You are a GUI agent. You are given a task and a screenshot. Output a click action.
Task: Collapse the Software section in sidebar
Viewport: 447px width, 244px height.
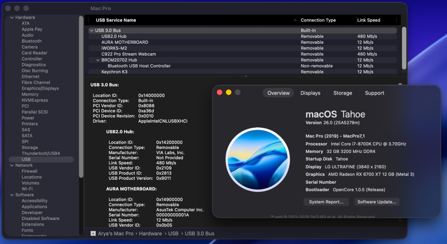12,195
